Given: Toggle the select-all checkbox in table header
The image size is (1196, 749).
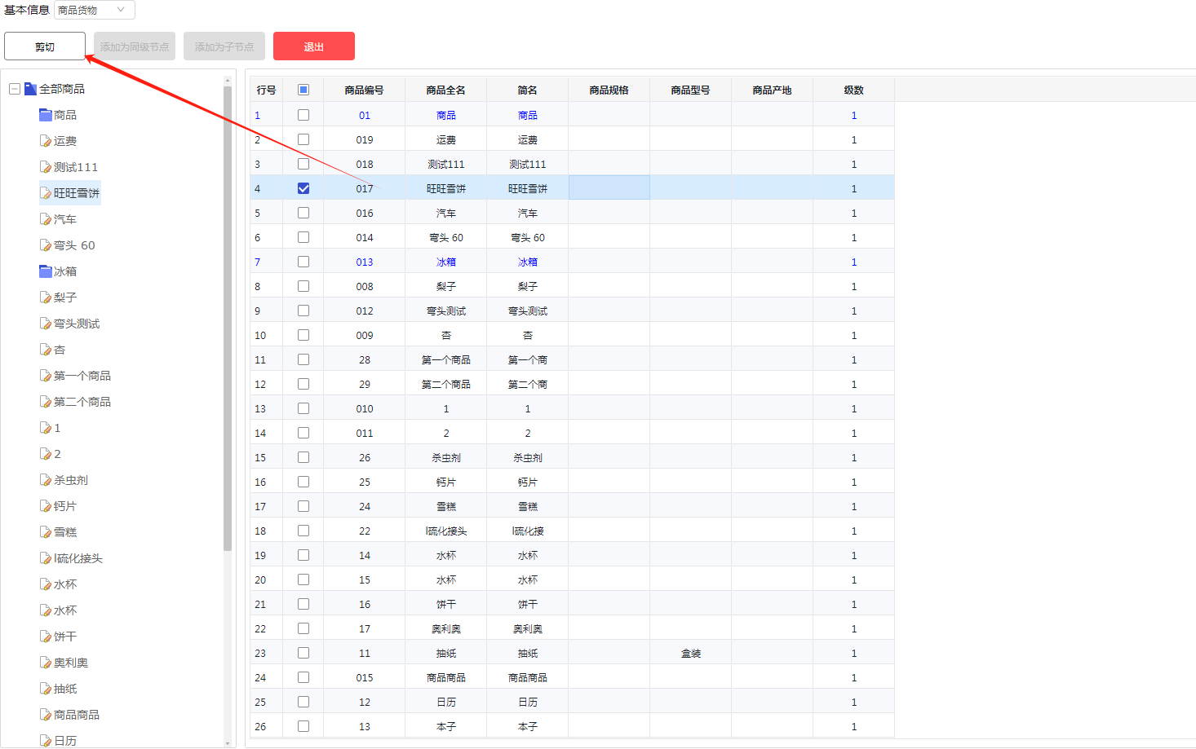Looking at the screenshot, I should pyautogui.click(x=303, y=90).
